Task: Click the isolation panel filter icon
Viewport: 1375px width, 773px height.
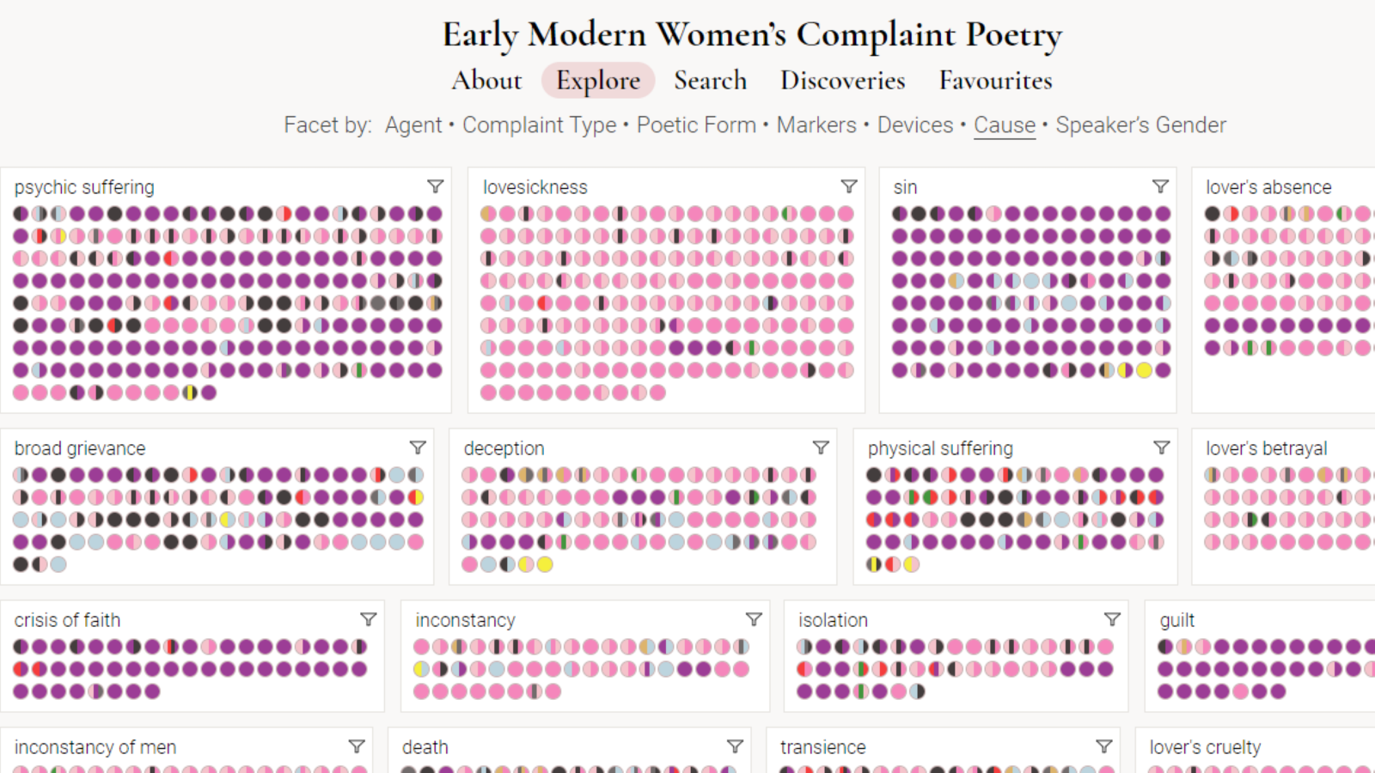Action: pyautogui.click(x=1112, y=619)
